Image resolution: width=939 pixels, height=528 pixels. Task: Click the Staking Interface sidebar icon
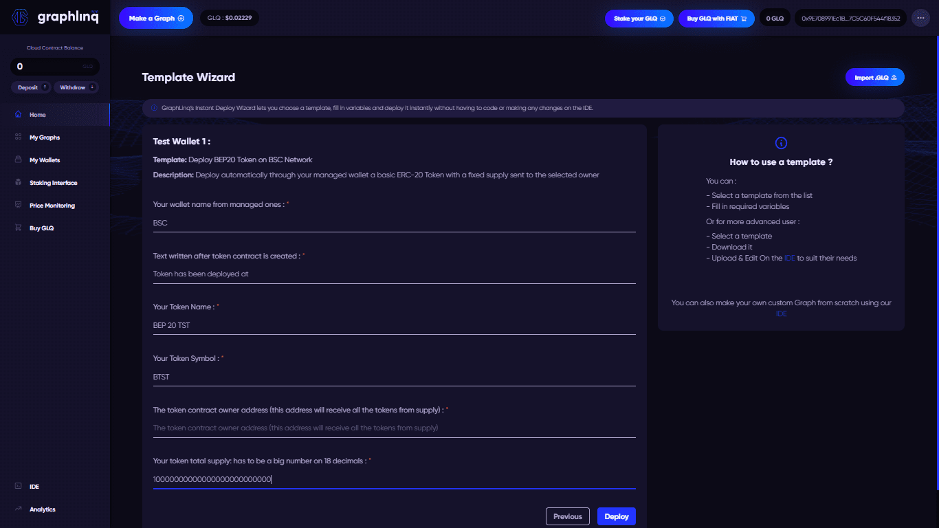click(18, 183)
